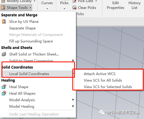Select Fill up Surrounding Space
Viewport: 144px width, 119px height.
tap(31, 41)
